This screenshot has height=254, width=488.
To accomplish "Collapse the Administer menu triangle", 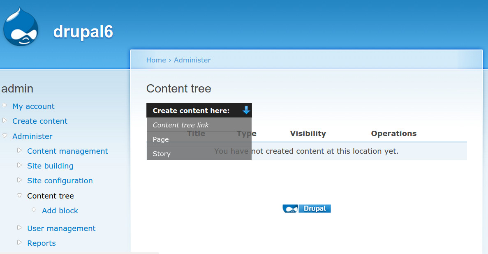I will point(5,136).
